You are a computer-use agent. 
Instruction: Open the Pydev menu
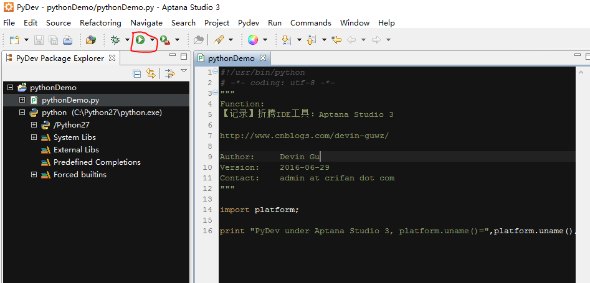(x=249, y=23)
